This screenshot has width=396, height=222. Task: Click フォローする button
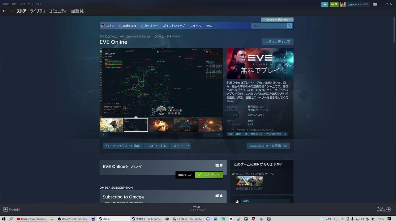[157, 146]
